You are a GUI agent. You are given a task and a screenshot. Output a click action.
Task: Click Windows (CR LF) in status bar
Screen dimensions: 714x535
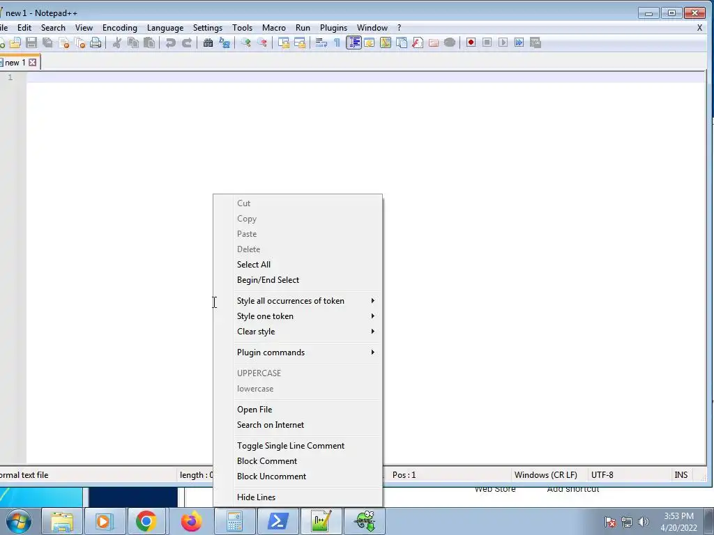tap(545, 475)
